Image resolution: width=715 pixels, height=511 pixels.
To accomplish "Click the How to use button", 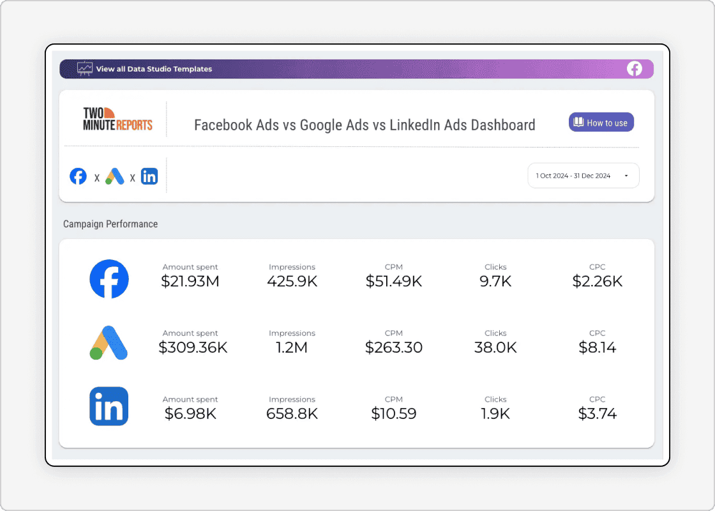I will pyautogui.click(x=601, y=122).
